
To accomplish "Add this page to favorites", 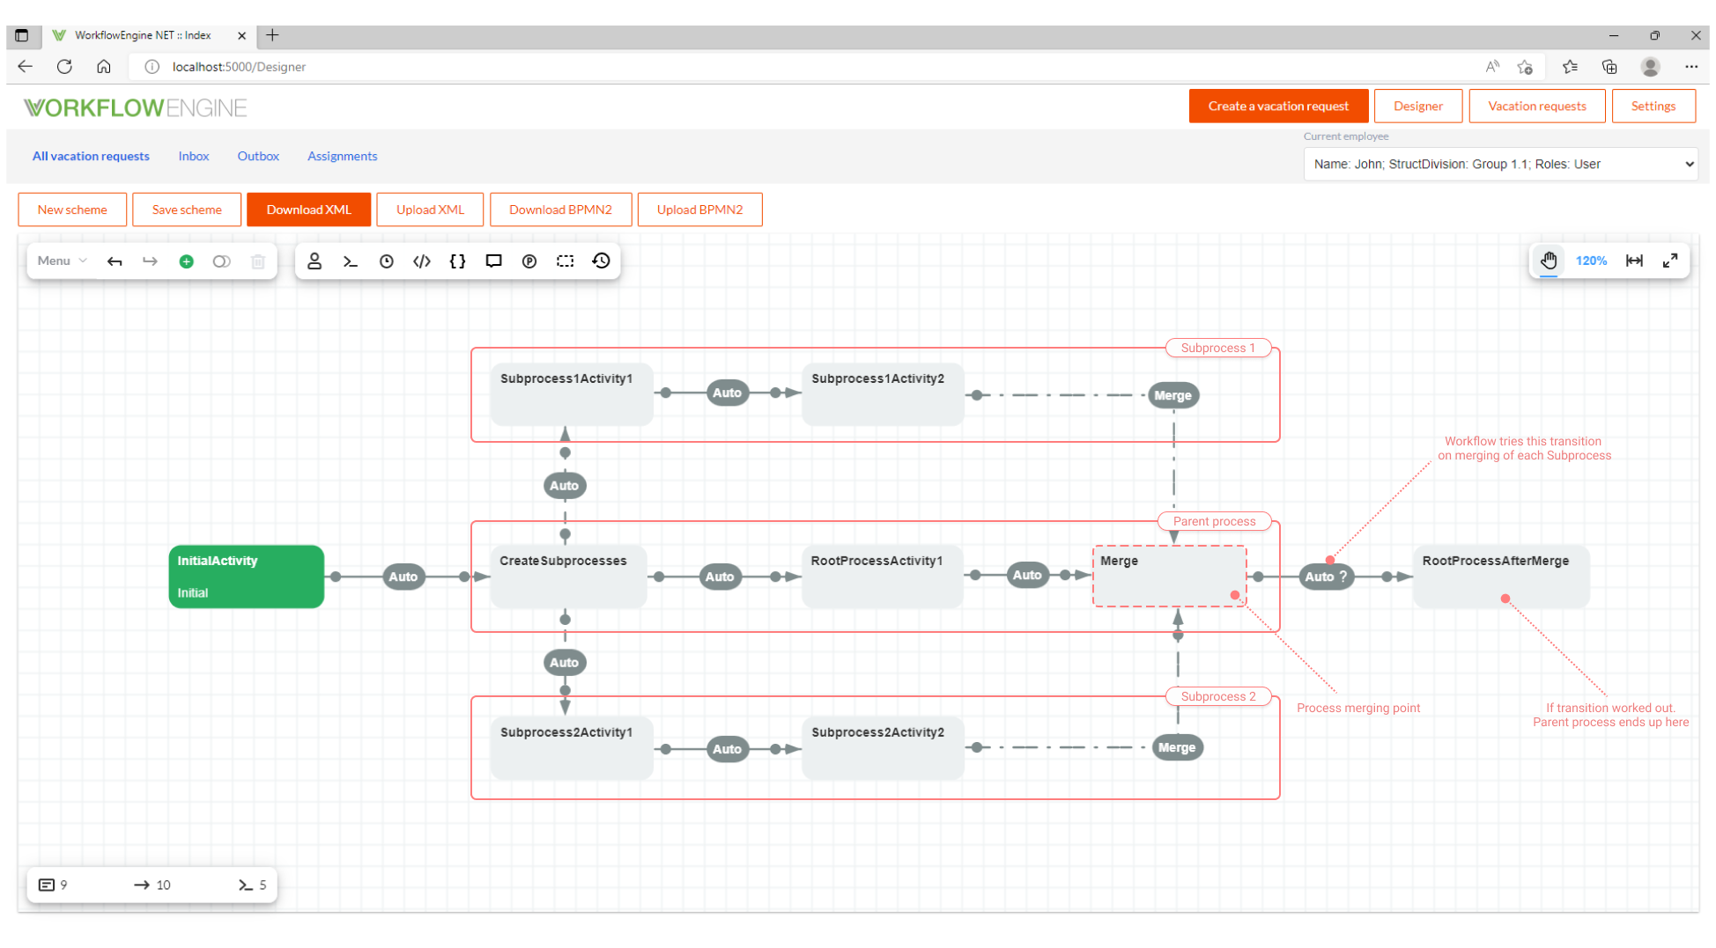I will [1526, 67].
